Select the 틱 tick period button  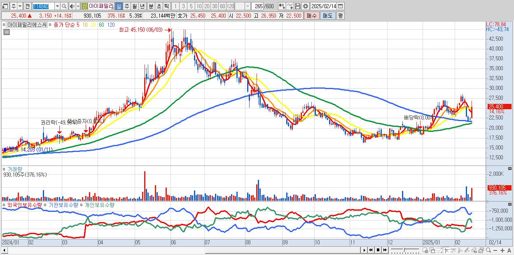[x=166, y=6]
